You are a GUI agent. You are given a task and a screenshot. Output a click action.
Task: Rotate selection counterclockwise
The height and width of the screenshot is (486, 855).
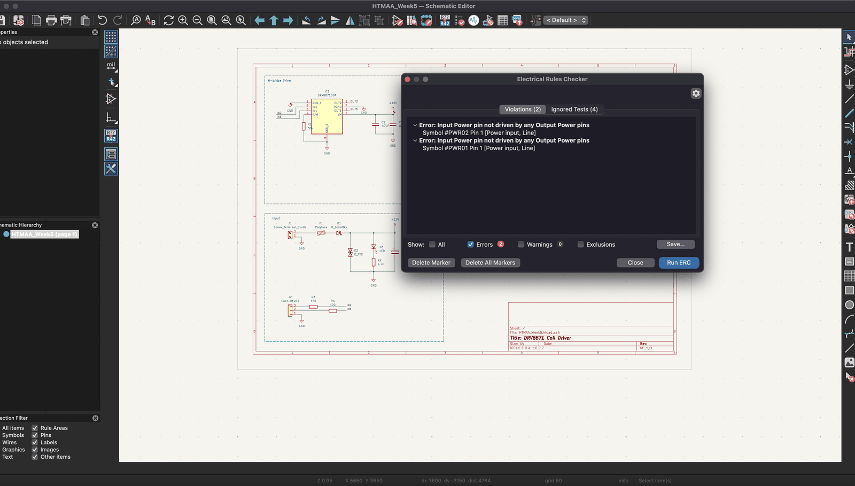tap(306, 20)
